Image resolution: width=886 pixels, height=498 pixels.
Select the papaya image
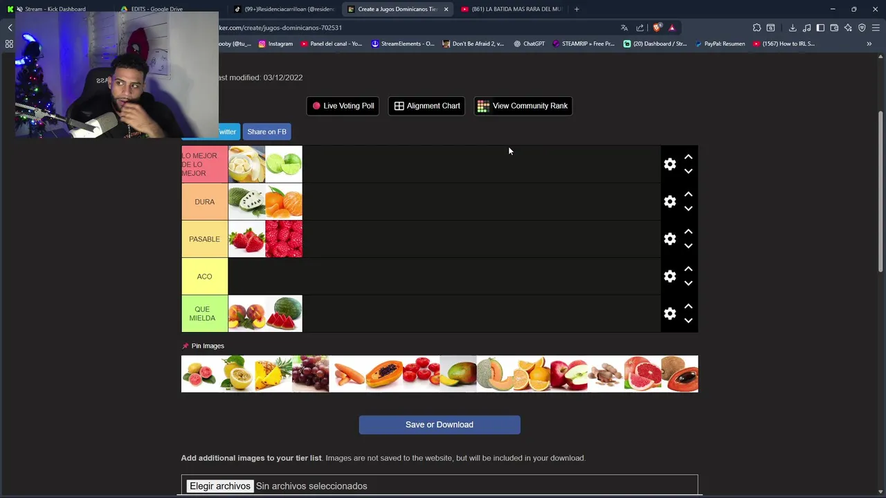pyautogui.click(x=384, y=373)
